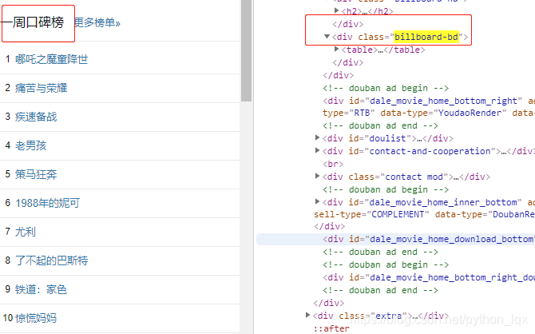Expand the dale_movie_home_inner_bottom div node
This screenshot has width=535, height=334.
pyautogui.click(x=317, y=201)
